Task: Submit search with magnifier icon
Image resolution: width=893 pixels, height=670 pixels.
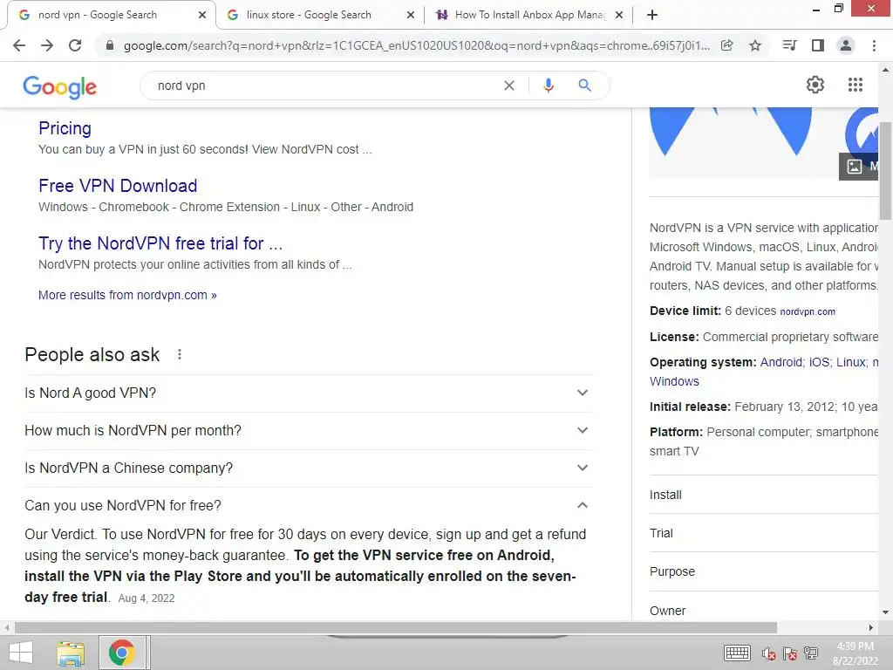Action: pos(584,85)
